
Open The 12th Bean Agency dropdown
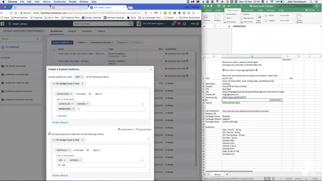point(154,24)
